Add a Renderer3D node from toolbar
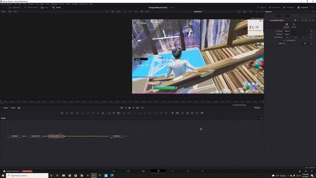Screen dimensions: 316x178 pyautogui.click(x=202, y=113)
